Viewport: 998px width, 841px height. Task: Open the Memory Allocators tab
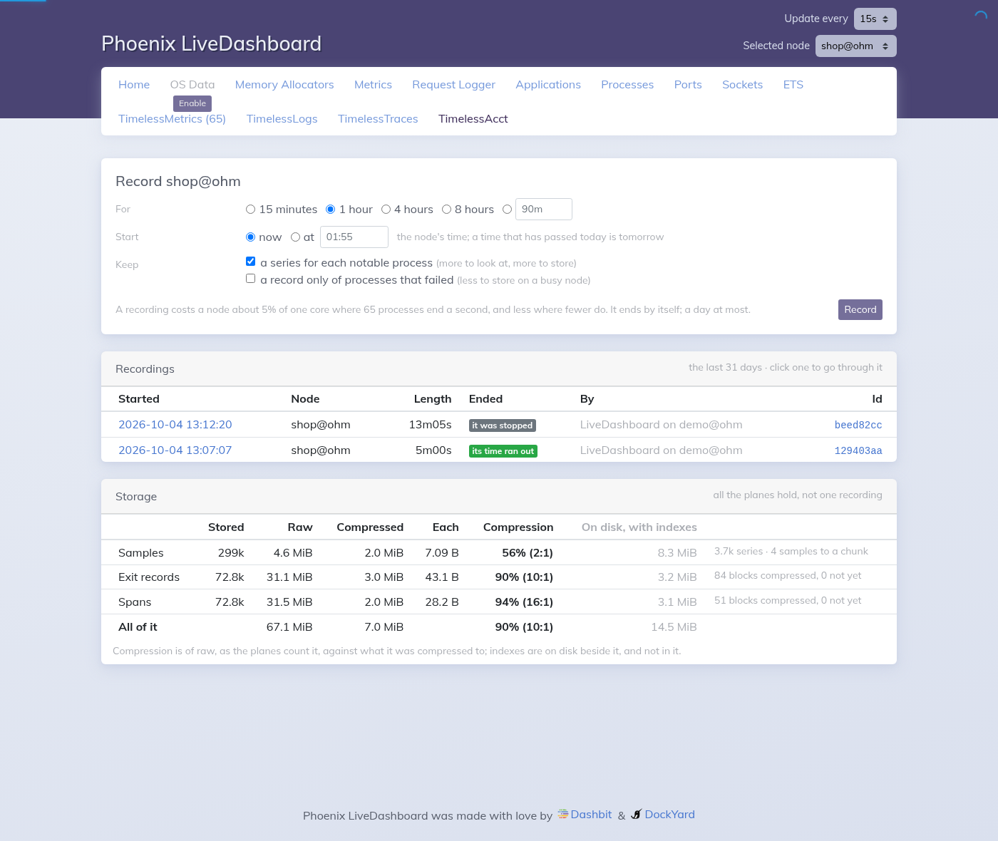284,85
